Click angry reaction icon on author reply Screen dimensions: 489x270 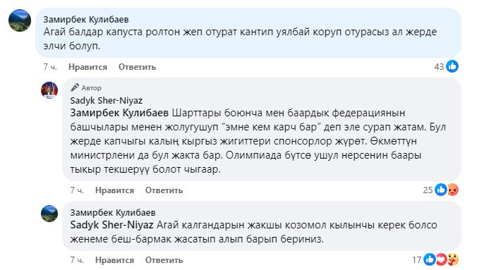click(453, 190)
